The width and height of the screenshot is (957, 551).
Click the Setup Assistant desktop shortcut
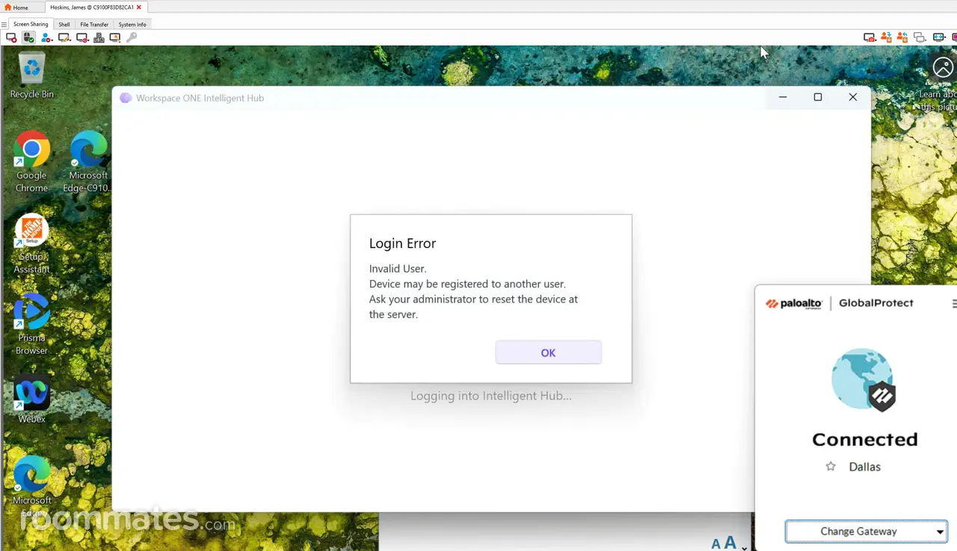click(x=31, y=244)
